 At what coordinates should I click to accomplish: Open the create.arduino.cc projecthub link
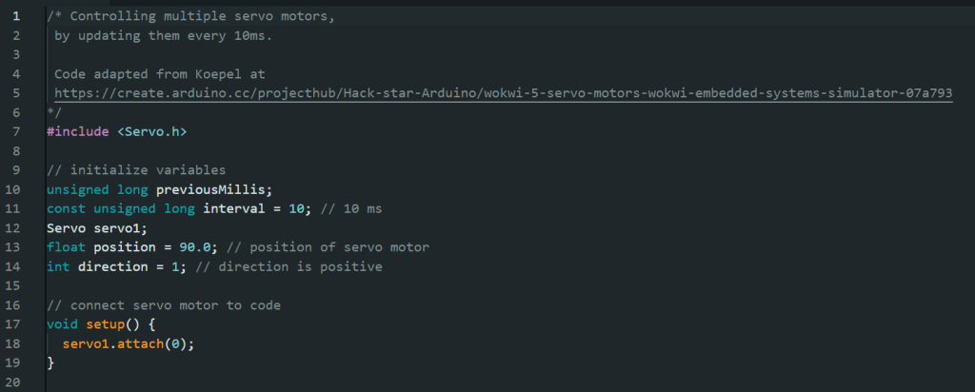[x=503, y=93]
